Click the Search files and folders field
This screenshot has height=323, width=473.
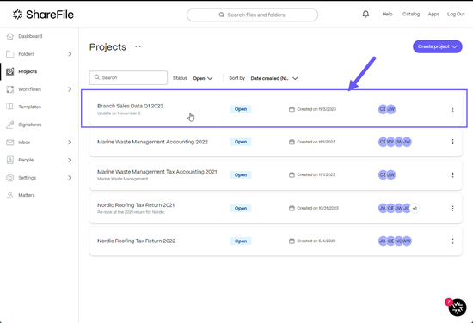252,15
